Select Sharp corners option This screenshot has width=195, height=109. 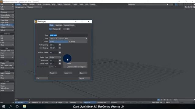[58, 42]
